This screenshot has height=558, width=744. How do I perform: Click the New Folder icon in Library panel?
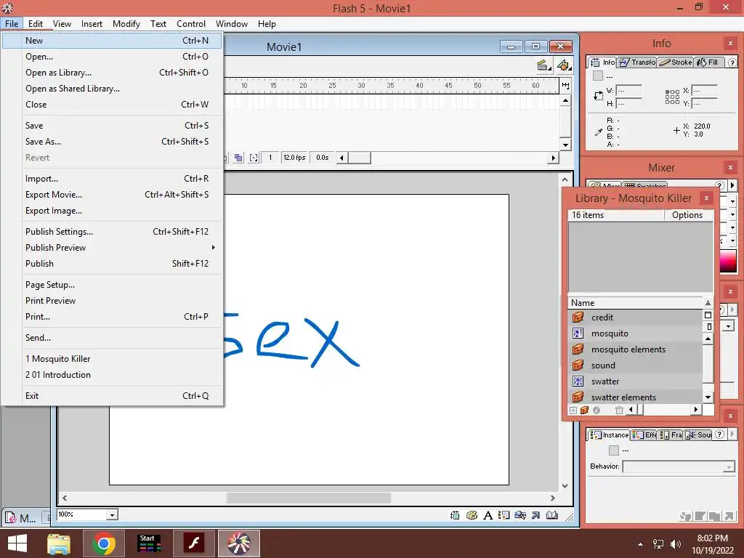point(585,411)
